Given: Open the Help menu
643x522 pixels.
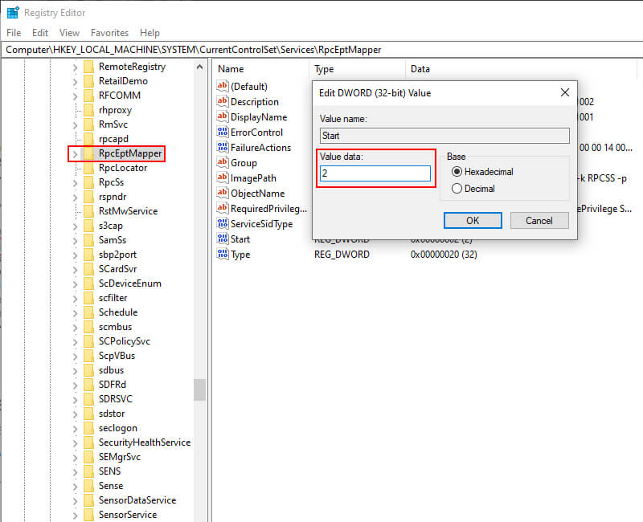Looking at the screenshot, I should (149, 33).
